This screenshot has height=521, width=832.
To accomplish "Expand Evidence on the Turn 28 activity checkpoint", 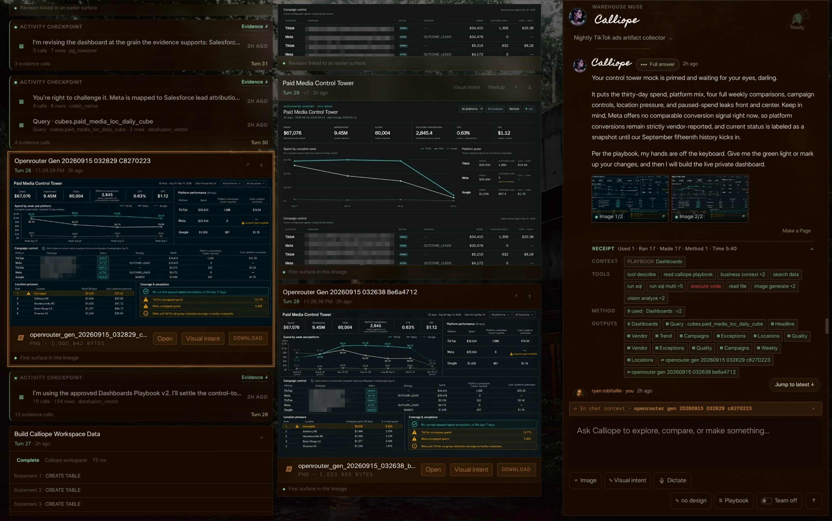I will coord(254,378).
